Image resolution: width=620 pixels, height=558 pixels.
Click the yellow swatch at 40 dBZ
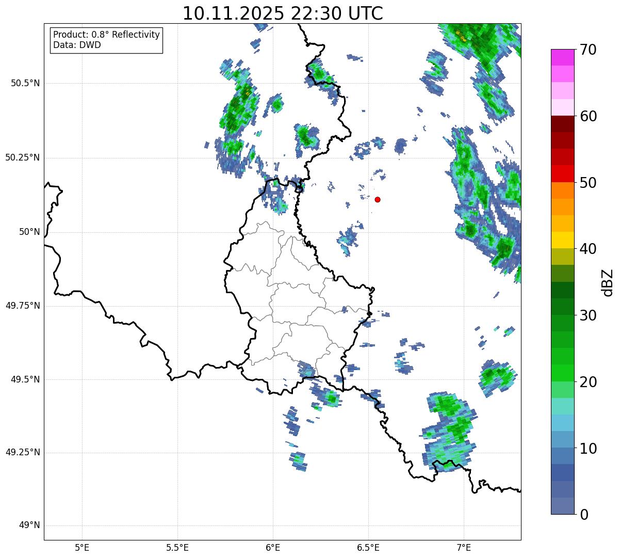(x=562, y=241)
